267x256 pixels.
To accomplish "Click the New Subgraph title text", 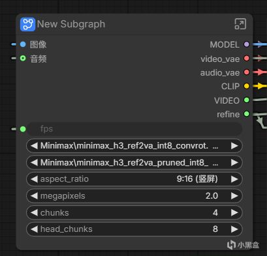I will coord(71,24).
